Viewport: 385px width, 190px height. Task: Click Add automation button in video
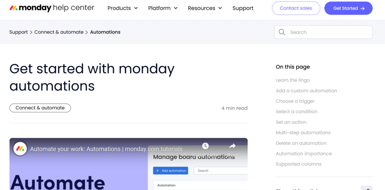coord(171,170)
